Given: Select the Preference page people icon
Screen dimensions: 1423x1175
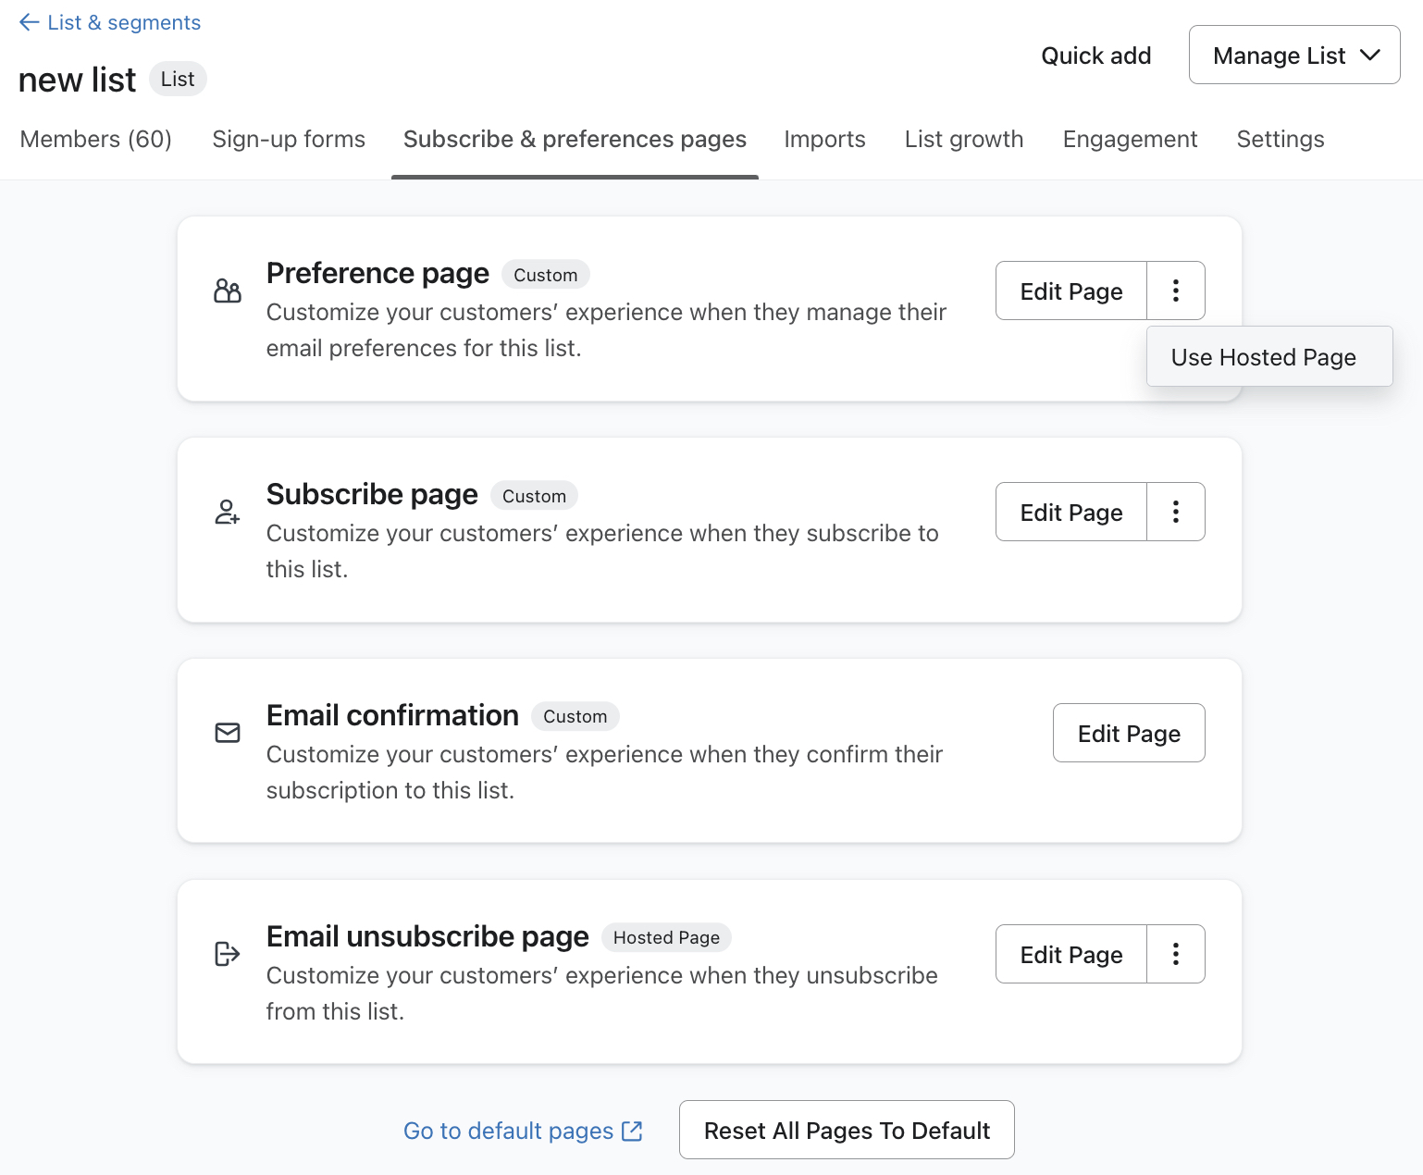Looking at the screenshot, I should (x=227, y=291).
